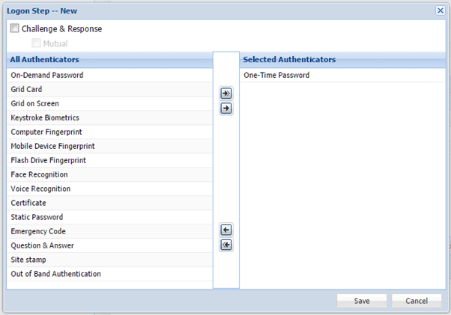Pick Computer Fingerprint authenticator
The height and width of the screenshot is (315, 451).
point(46,132)
